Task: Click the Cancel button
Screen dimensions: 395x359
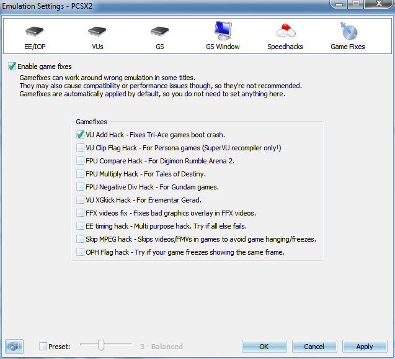Action: pos(314,347)
